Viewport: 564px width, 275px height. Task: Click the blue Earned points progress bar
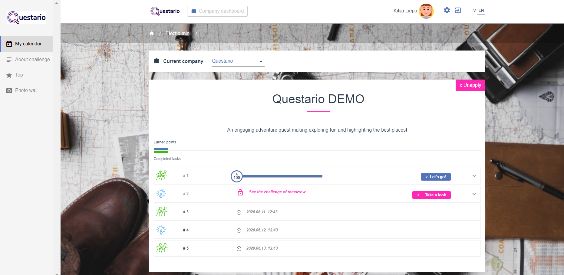coord(161,149)
